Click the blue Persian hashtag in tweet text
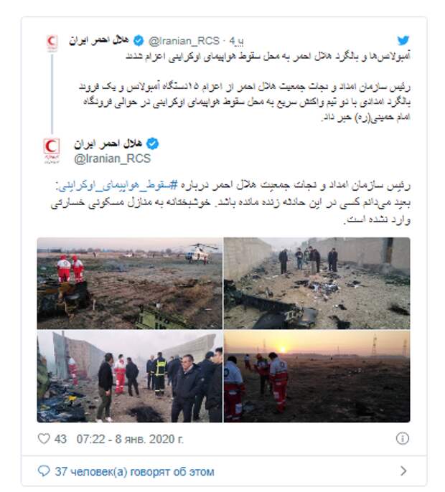Screen dimensions: 445x492 coord(118,186)
